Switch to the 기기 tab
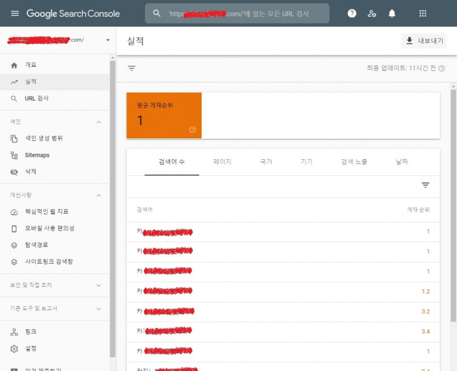Screen dimensions: 457x371 pyautogui.click(x=307, y=162)
